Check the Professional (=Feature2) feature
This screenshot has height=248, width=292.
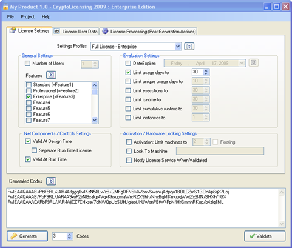(x=29, y=91)
